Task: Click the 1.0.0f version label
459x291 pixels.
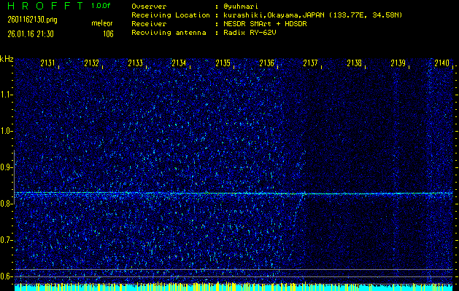Action: (x=102, y=5)
